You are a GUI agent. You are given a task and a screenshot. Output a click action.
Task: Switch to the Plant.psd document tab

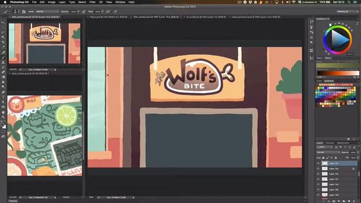tap(108, 17)
